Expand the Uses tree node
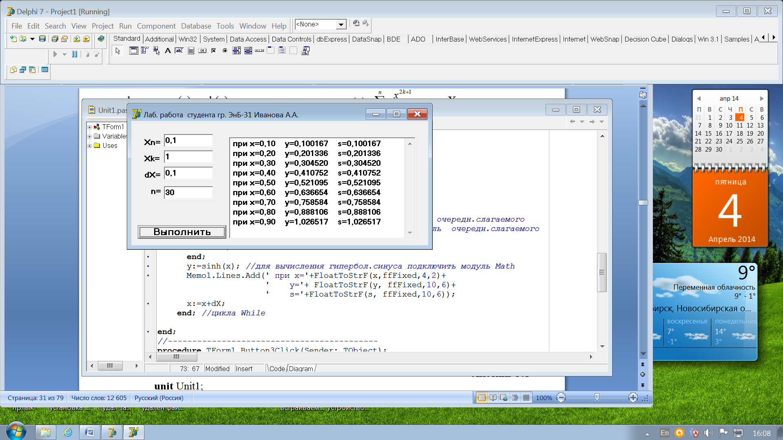Screen dimensions: 783x440 tap(90, 146)
